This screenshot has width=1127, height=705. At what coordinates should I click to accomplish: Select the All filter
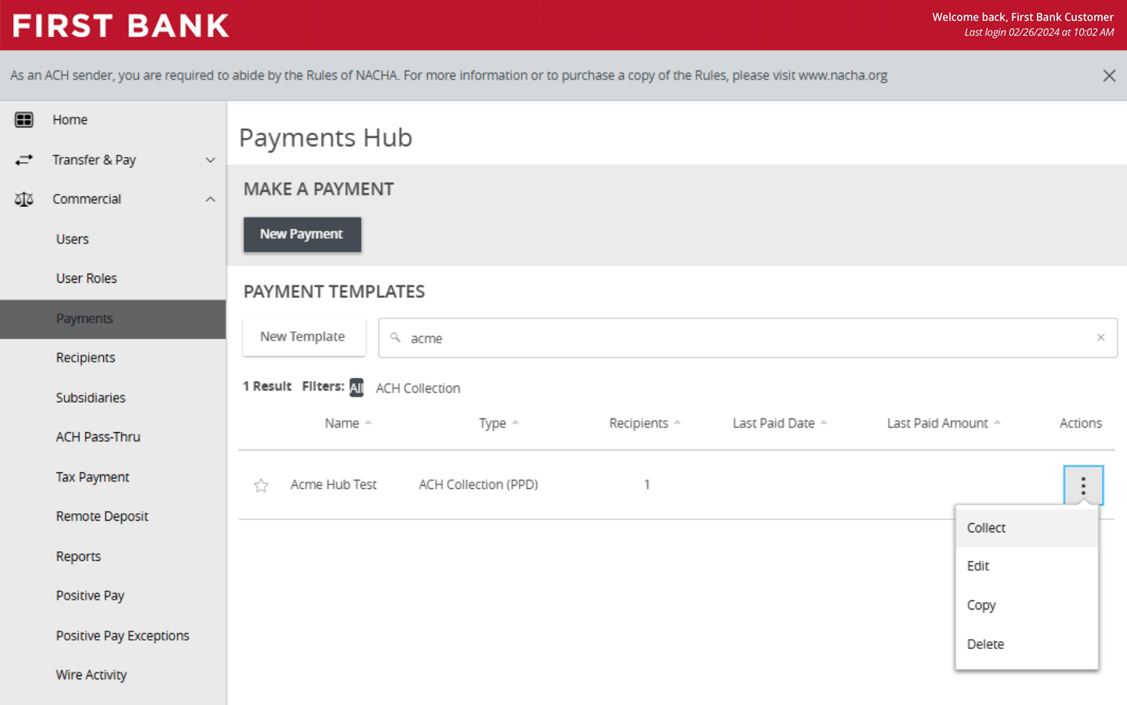(x=356, y=387)
